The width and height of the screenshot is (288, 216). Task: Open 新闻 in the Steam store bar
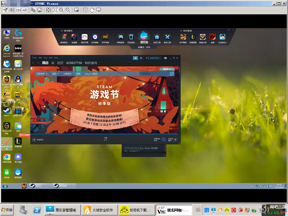click(x=78, y=74)
